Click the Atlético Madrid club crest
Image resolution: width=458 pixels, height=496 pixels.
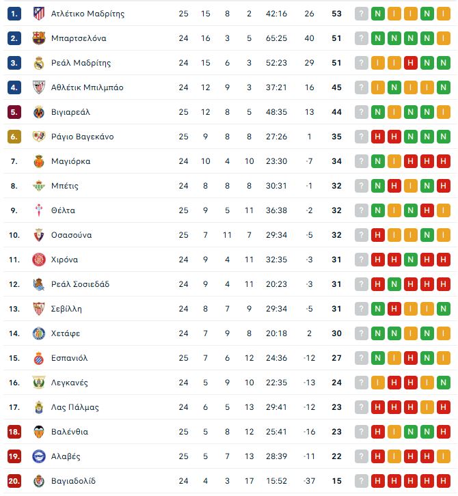pos(38,14)
